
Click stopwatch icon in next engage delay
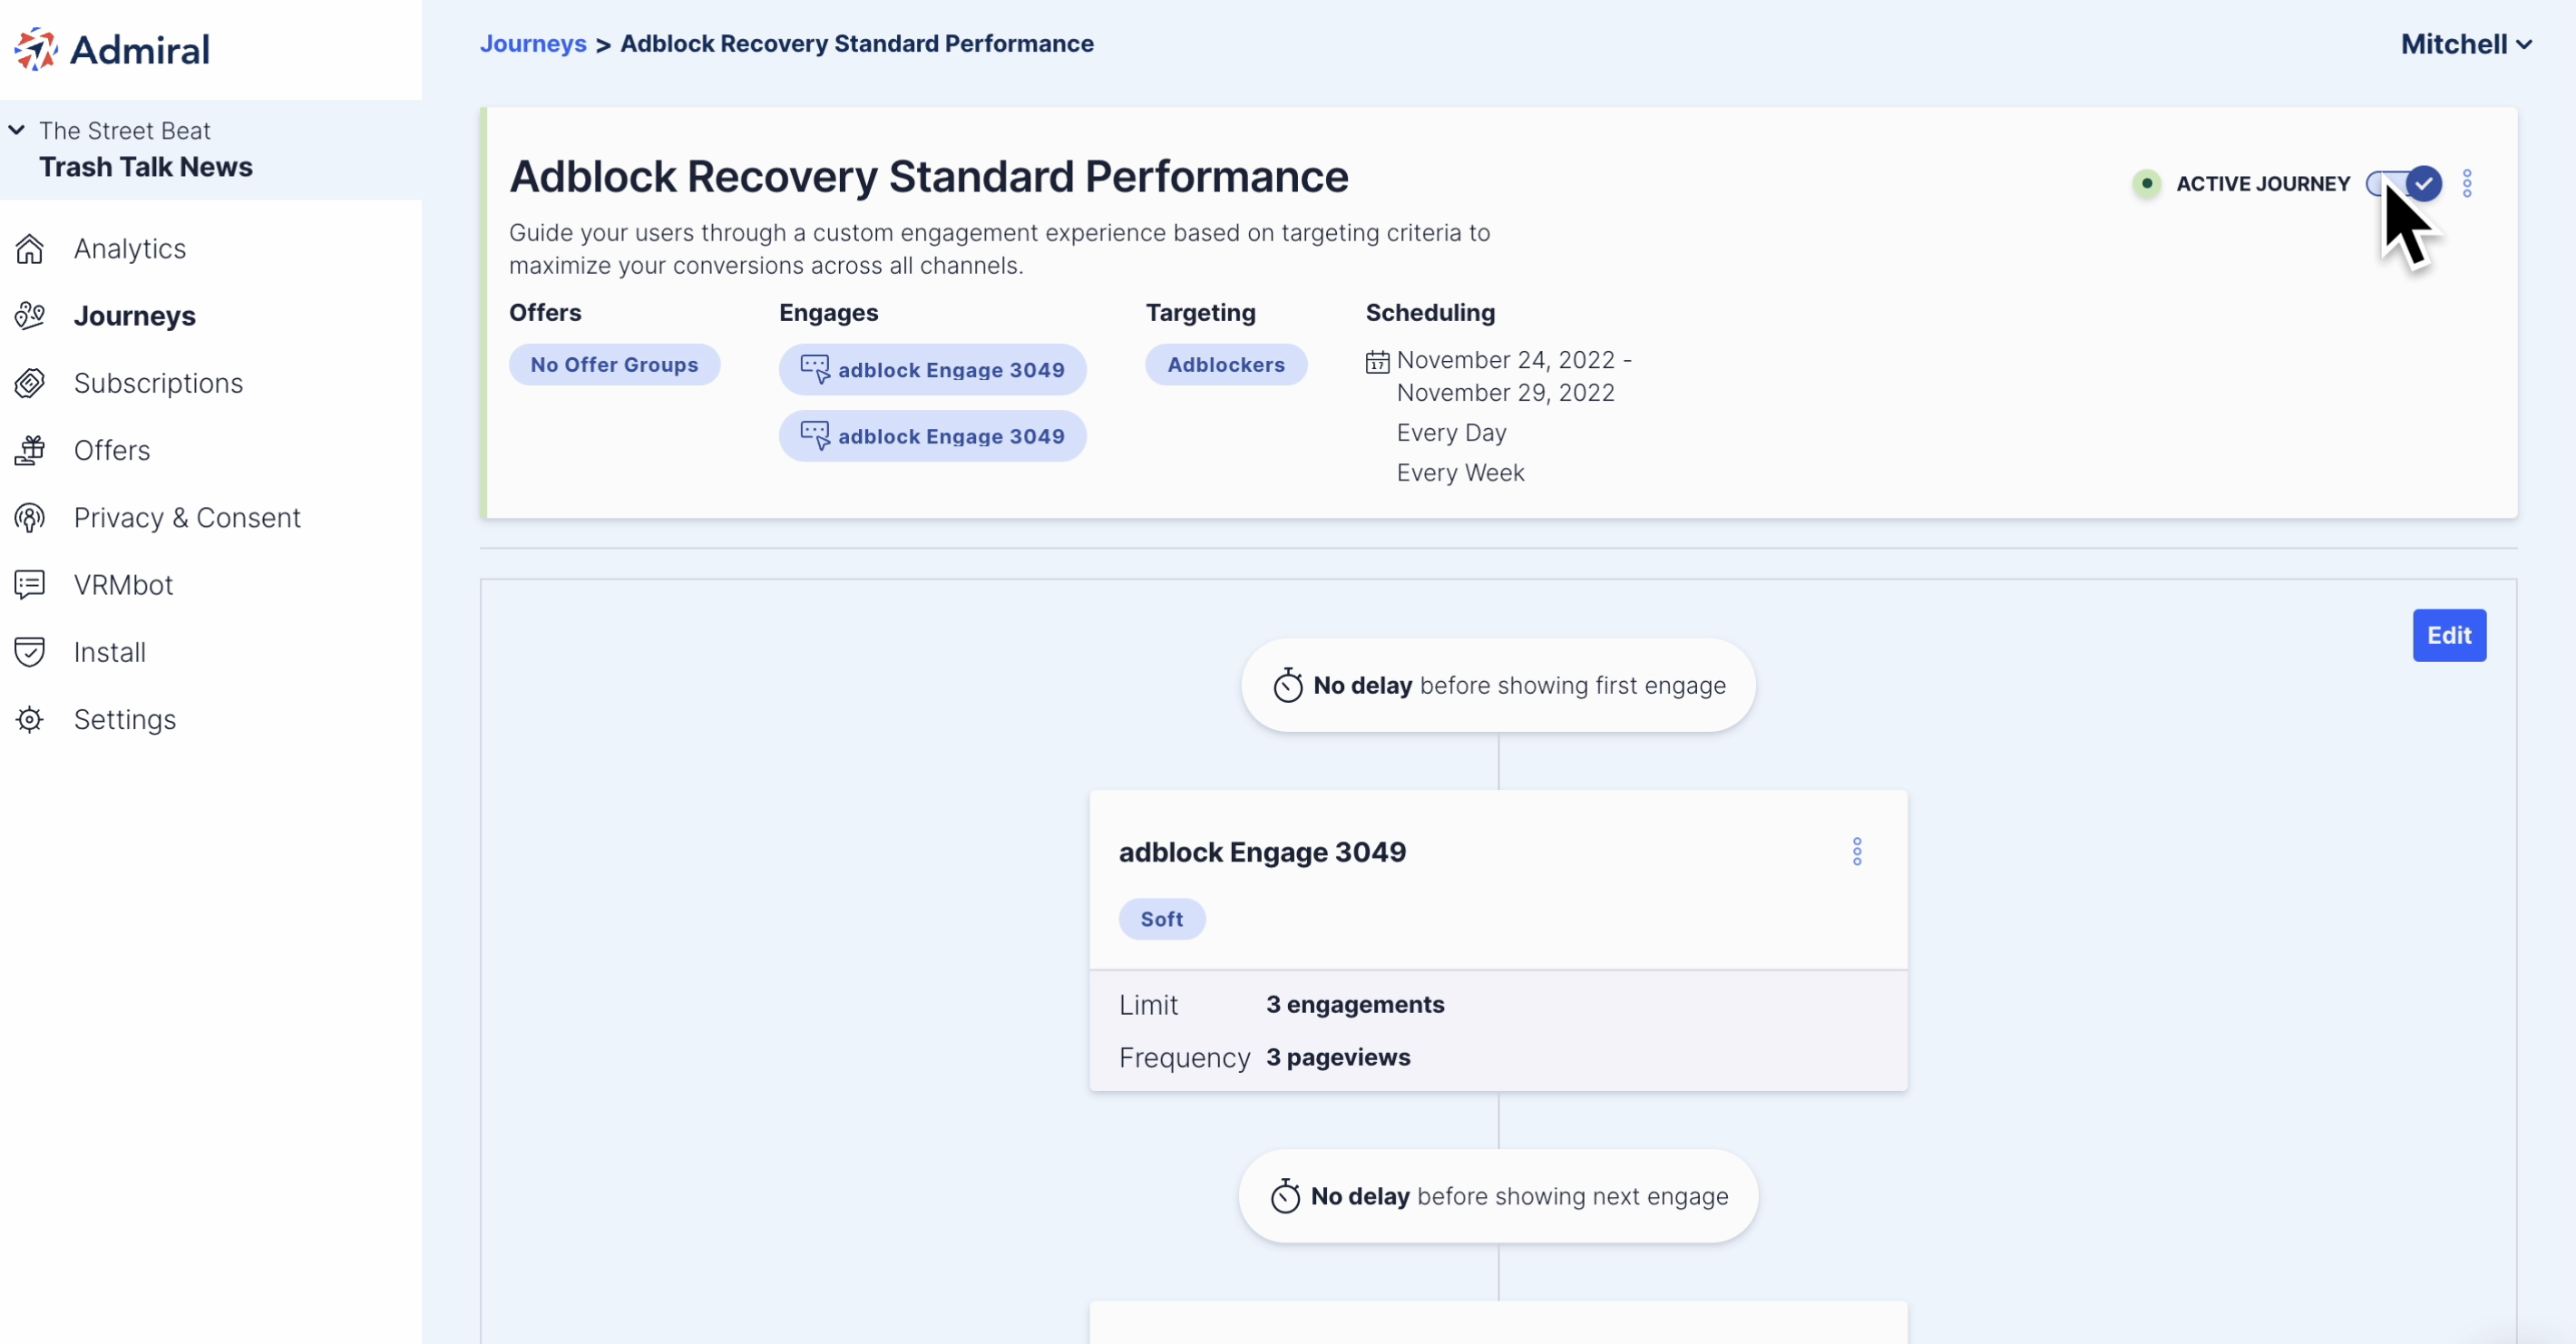point(1285,1196)
